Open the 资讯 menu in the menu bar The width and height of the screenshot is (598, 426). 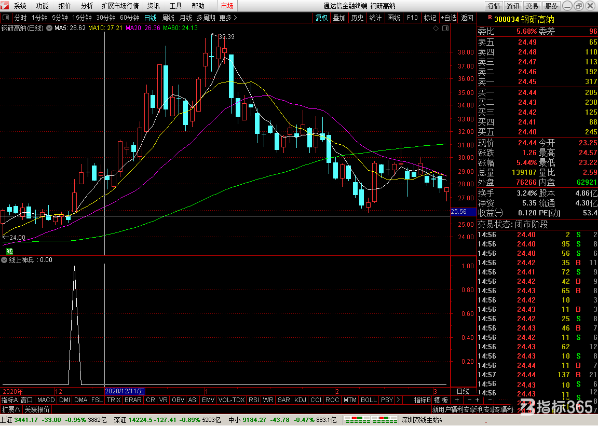click(153, 6)
